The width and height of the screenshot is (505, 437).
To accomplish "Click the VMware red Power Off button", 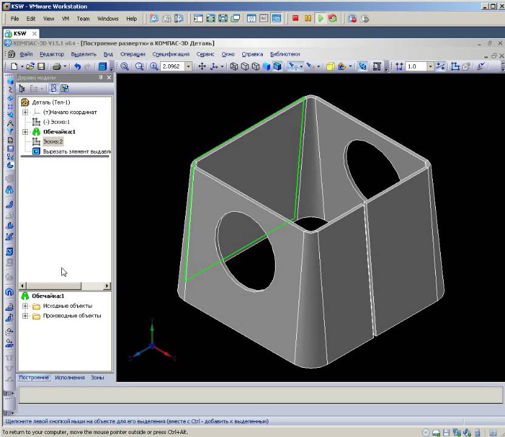I will click(x=296, y=18).
